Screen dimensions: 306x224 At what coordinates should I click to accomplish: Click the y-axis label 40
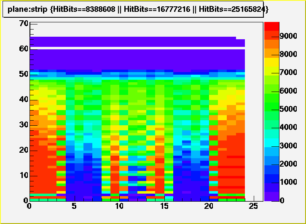pyautogui.click(x=24, y=100)
